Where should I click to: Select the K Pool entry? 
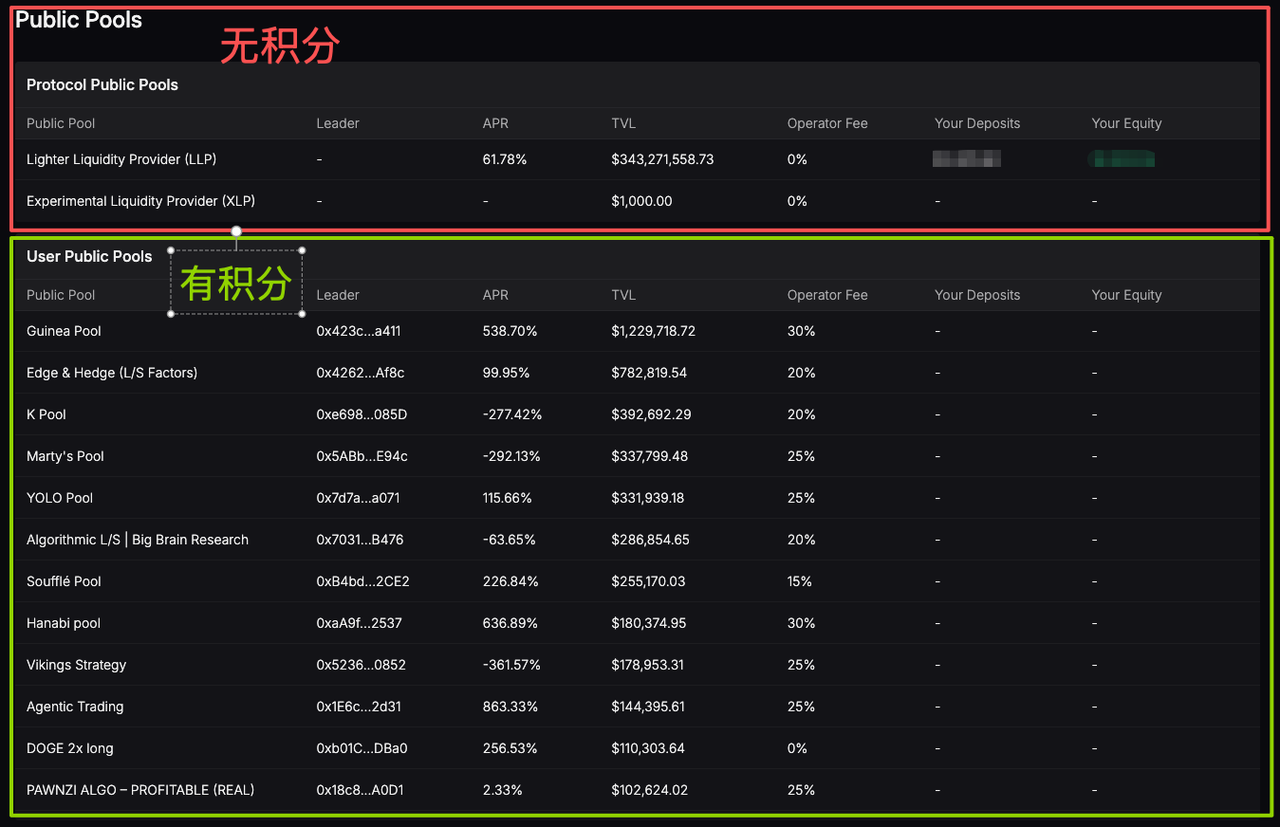[x=46, y=414]
